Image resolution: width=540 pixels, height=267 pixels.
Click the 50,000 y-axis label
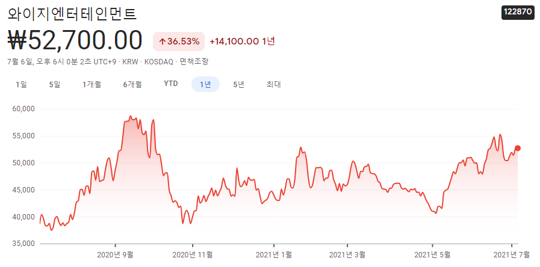point(23,163)
